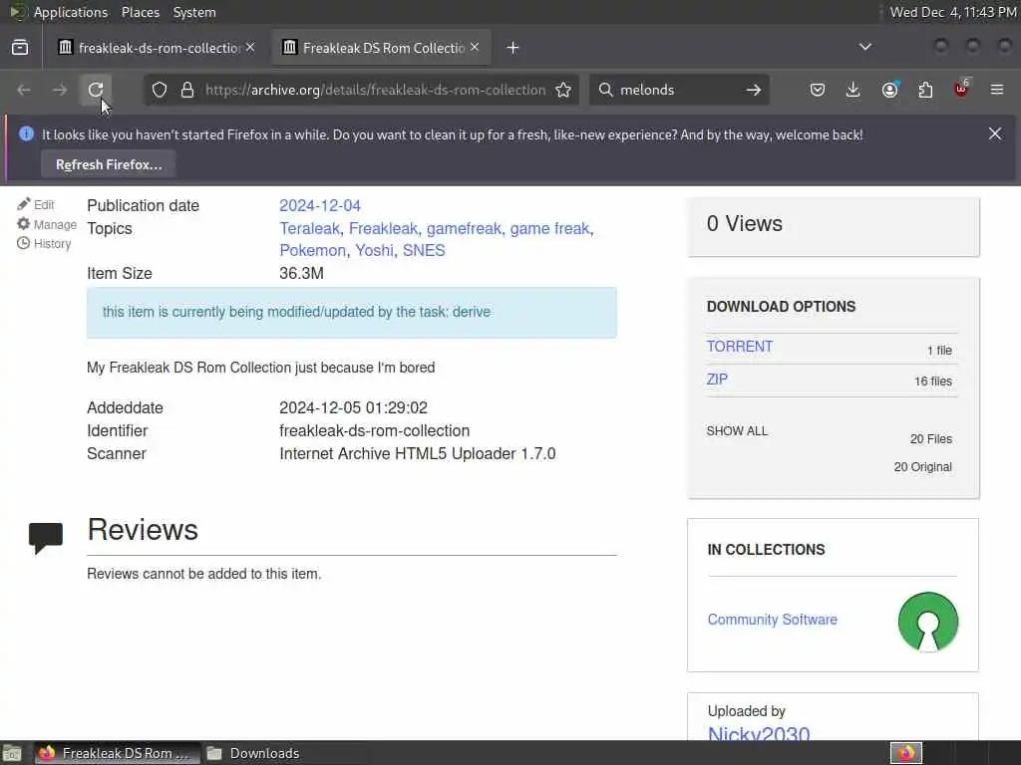Click the 0 Views counter
1021x765 pixels.
[744, 224]
